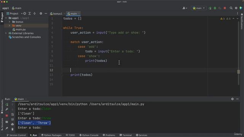Pin the Run tab
The width and height of the screenshot is (244, 137).
tap(7, 128)
